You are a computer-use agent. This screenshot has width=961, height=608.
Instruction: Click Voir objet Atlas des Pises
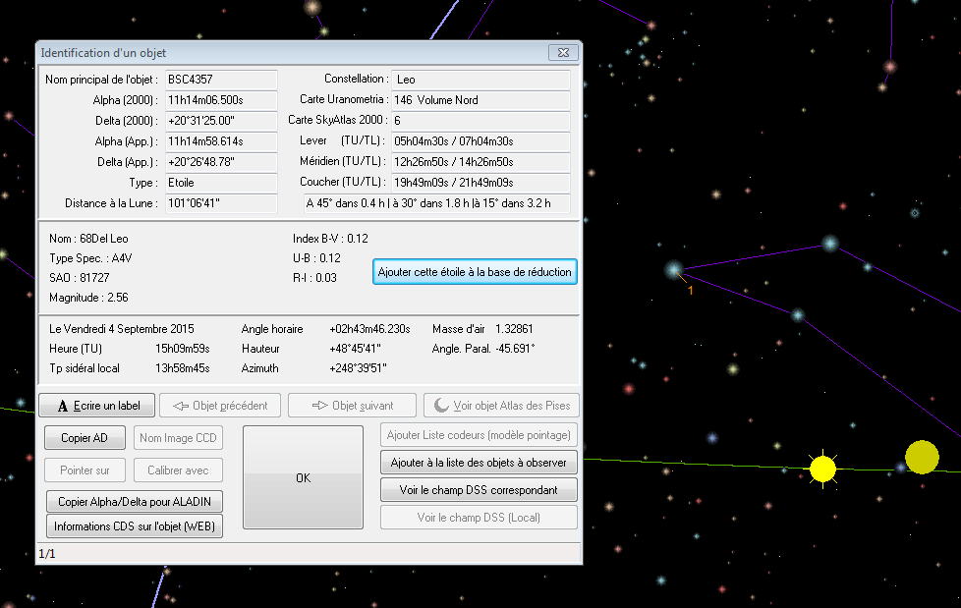pyautogui.click(x=500, y=406)
